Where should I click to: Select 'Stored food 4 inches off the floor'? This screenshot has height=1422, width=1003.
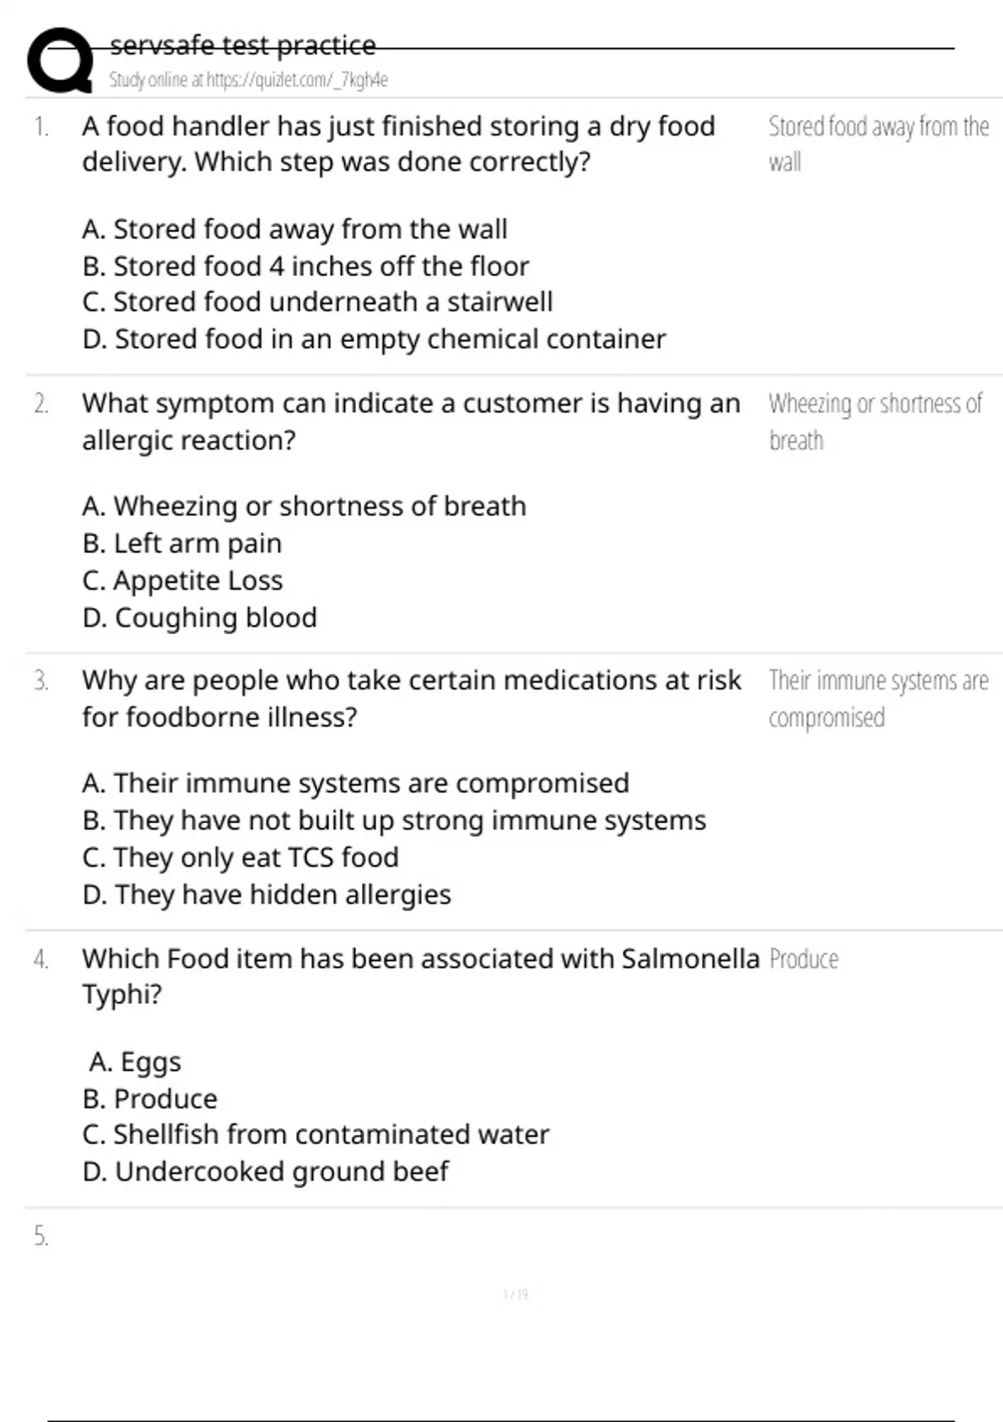click(305, 266)
